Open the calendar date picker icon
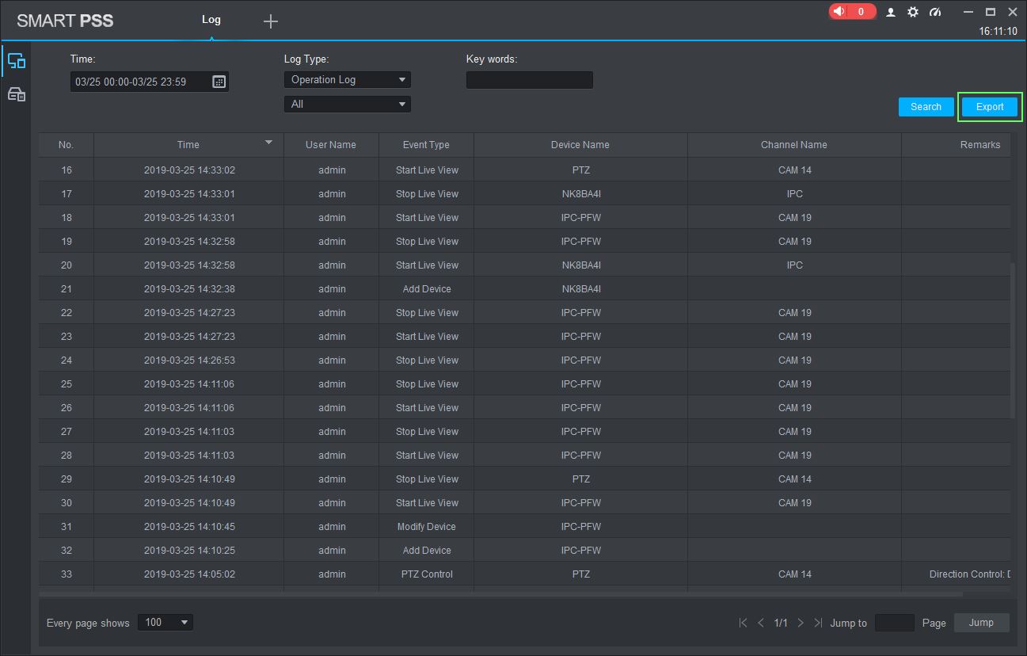Image resolution: width=1027 pixels, height=656 pixels. (x=219, y=81)
